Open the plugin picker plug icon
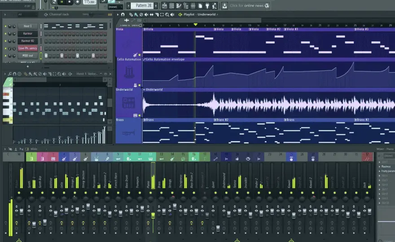Viewport: 395px width, 242px height. click(207, 5)
